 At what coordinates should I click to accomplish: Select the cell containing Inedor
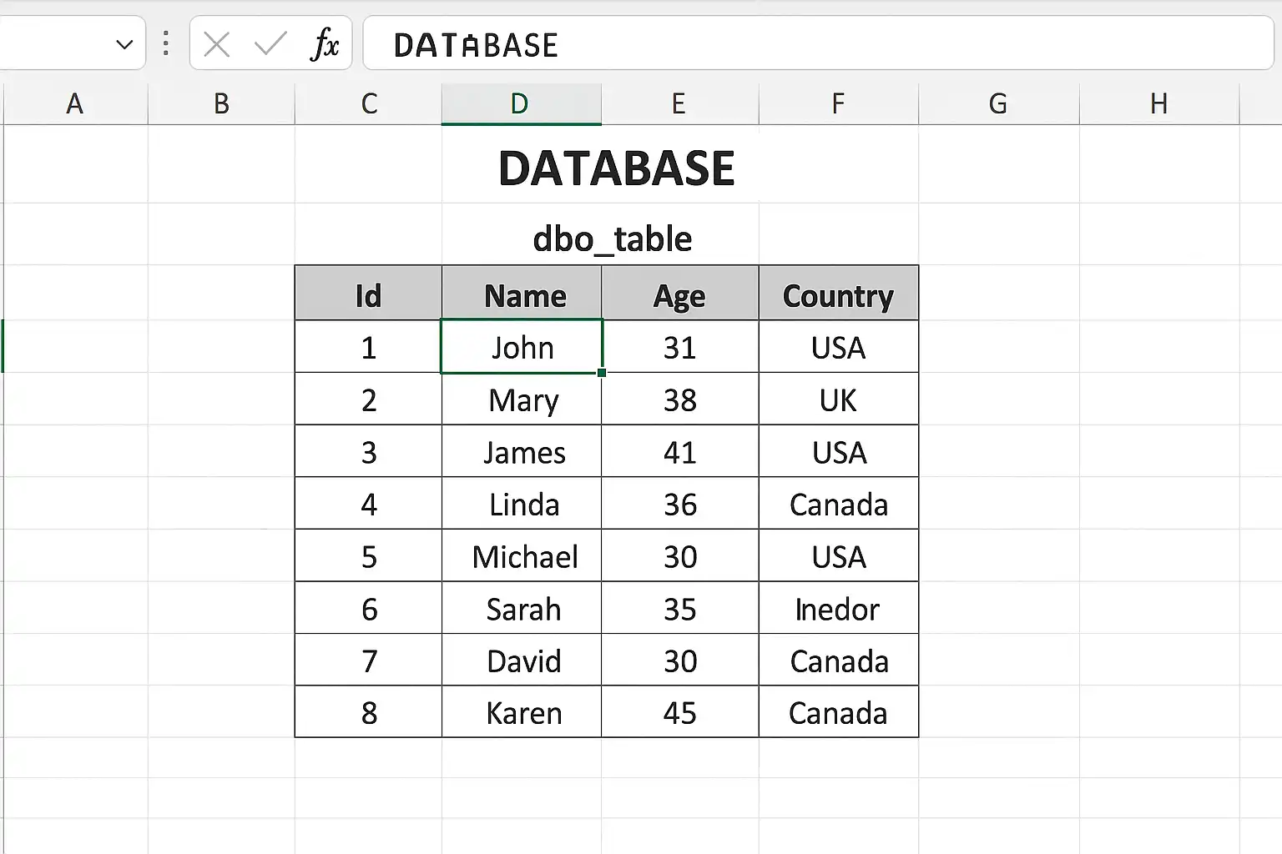click(x=838, y=609)
